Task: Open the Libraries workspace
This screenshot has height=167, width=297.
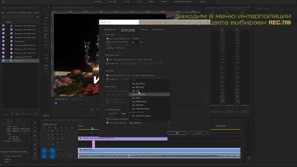Action: [202, 2]
